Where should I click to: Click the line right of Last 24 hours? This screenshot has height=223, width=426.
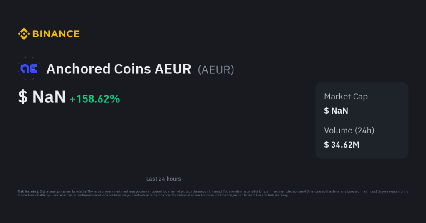(x=248, y=179)
